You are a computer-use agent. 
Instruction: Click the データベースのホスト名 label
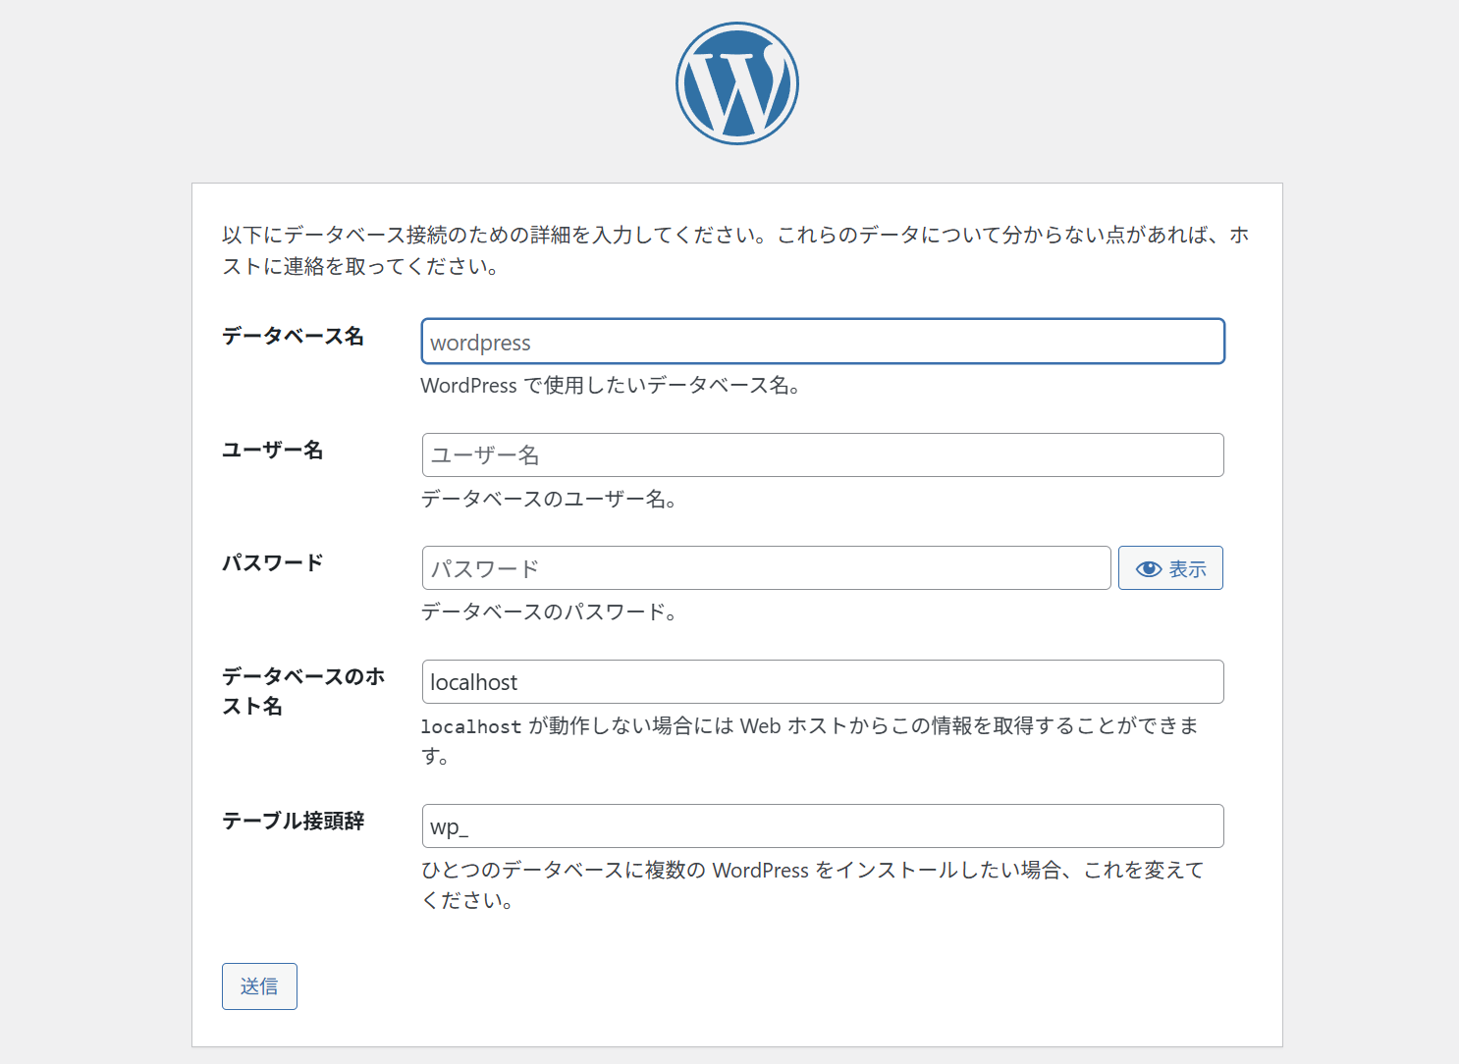[x=302, y=690]
